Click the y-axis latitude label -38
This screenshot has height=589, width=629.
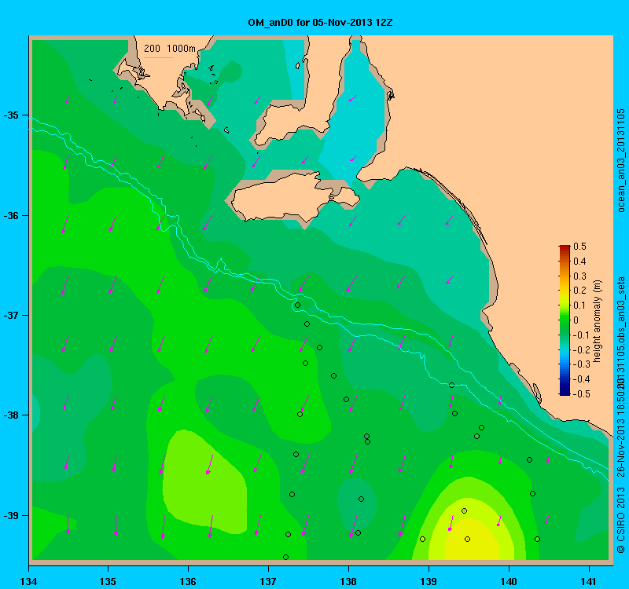click(x=11, y=415)
